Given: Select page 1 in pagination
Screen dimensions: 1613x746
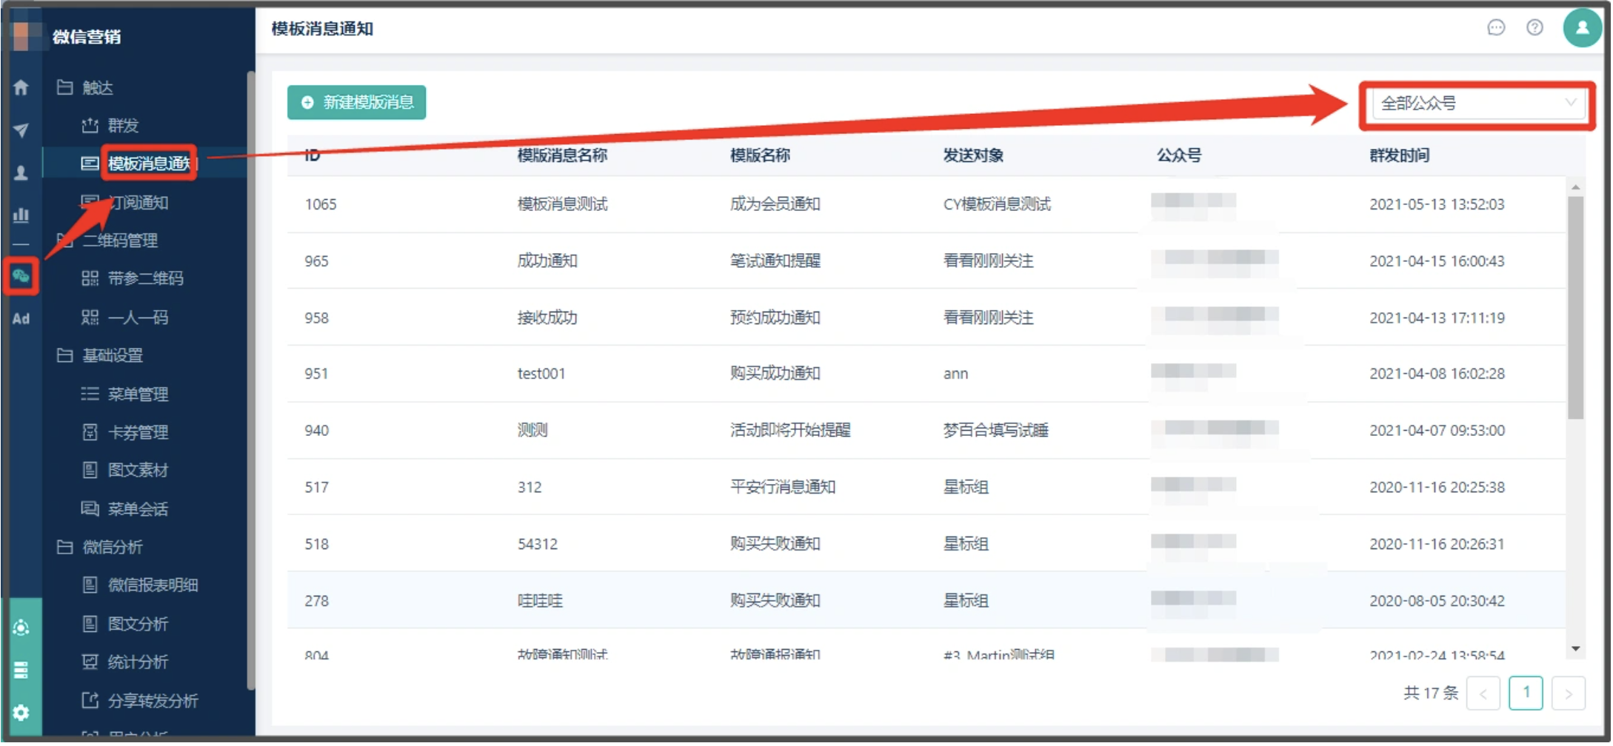Looking at the screenshot, I should (1526, 693).
